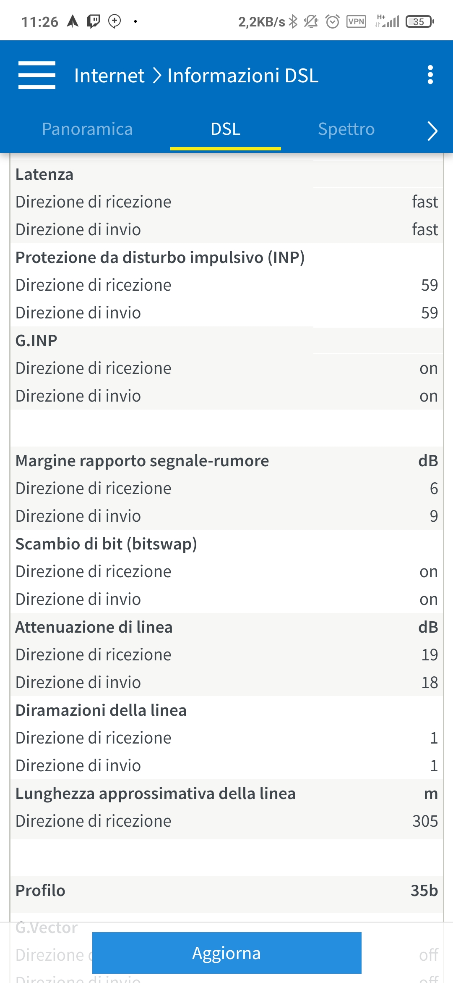Tap the Lunghezza approssimativa della linea header
The width and height of the screenshot is (453, 983).
tap(156, 794)
